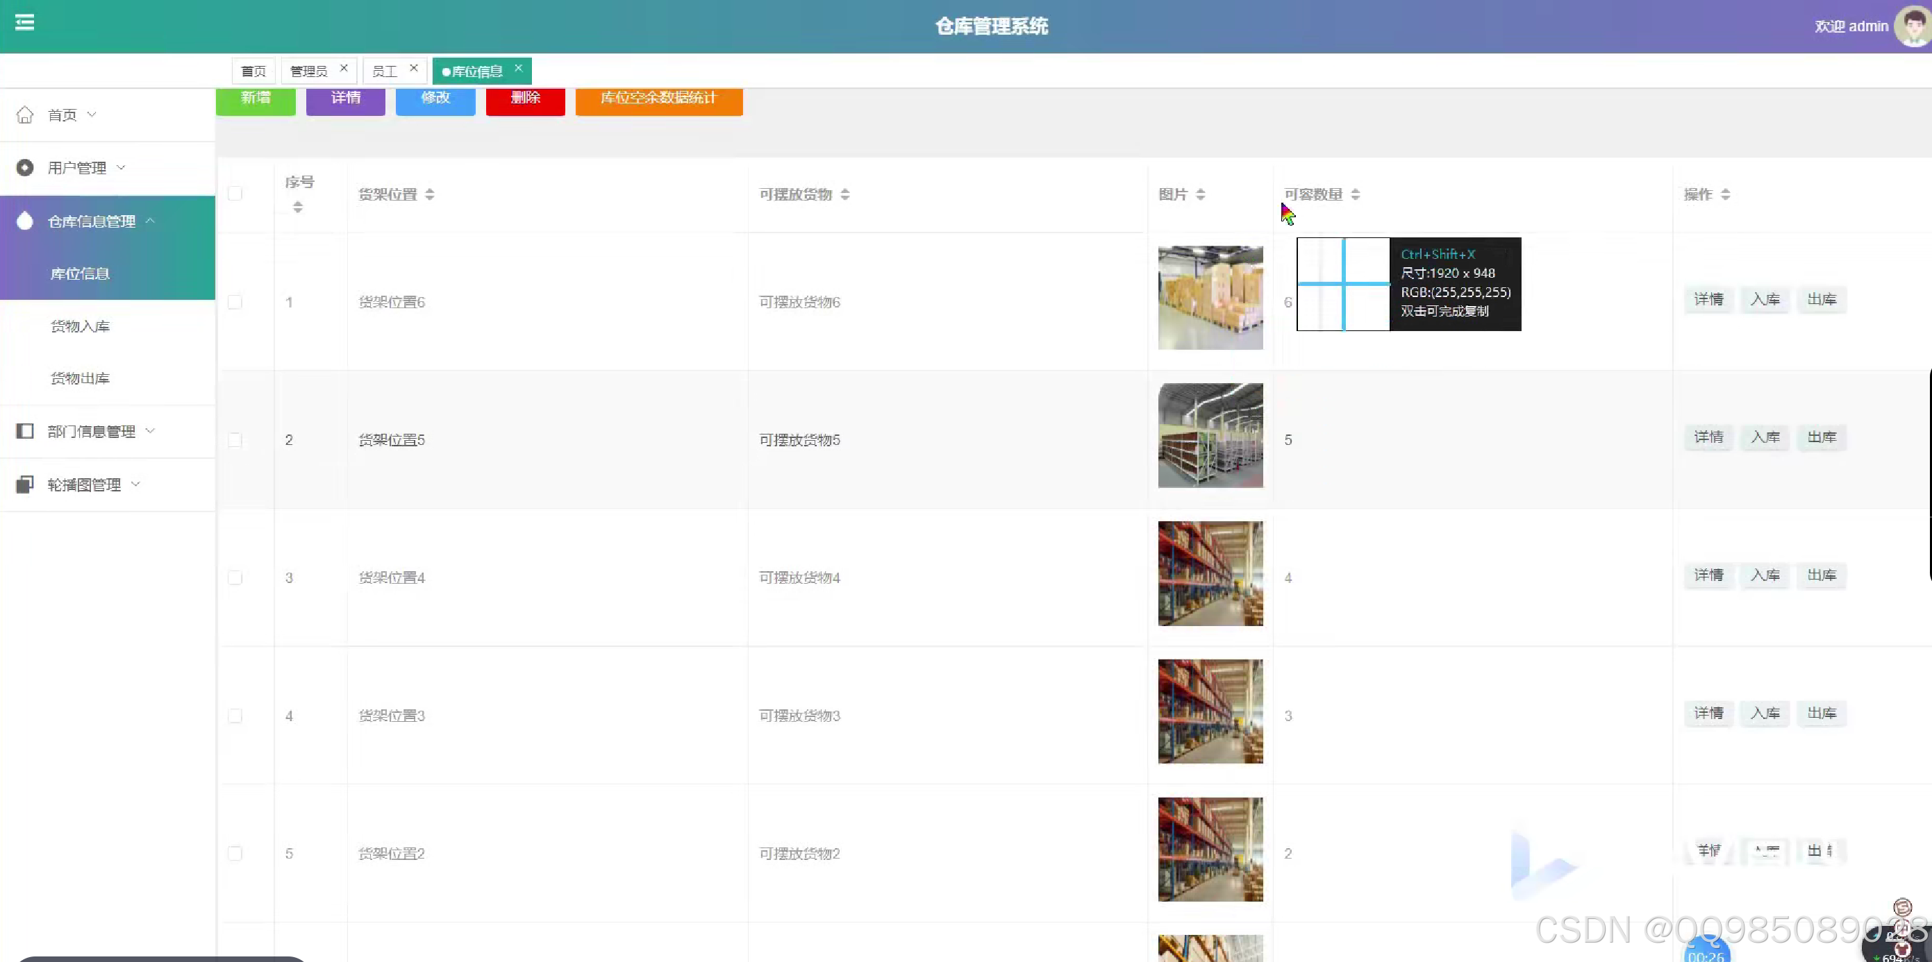1932x962 pixels.
Task: Click the 轮播图管理 sidebar icon
Action: pos(25,484)
